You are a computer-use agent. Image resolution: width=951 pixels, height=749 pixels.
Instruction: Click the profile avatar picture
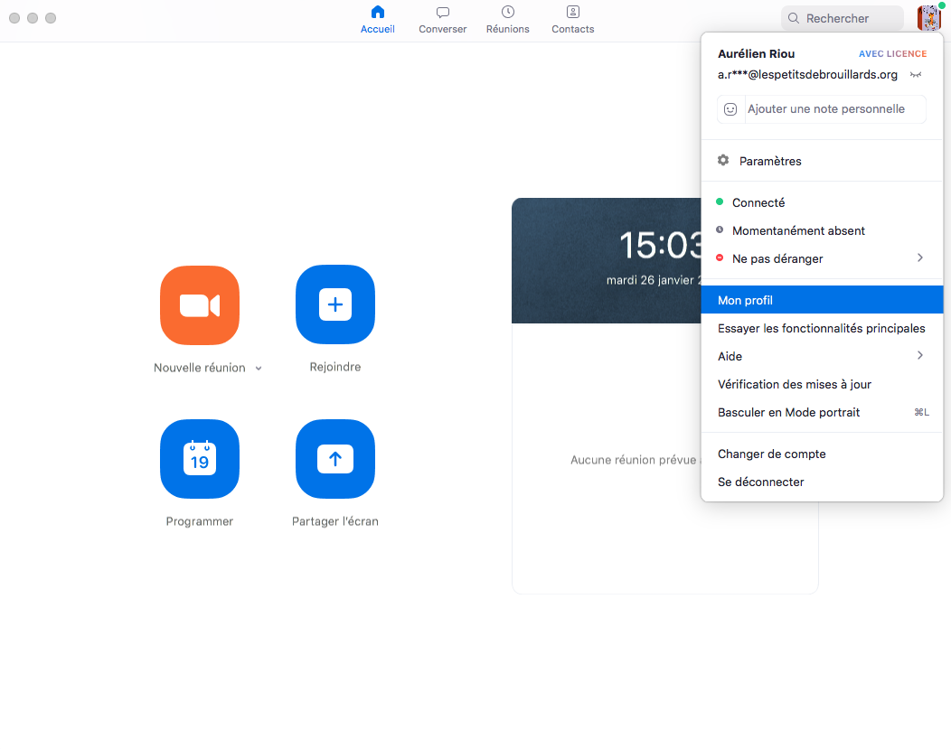pyautogui.click(x=928, y=18)
